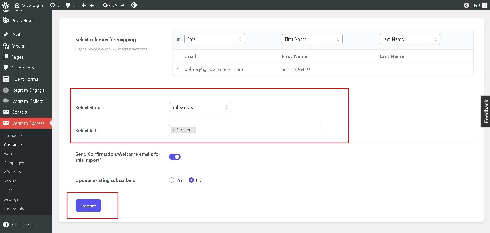The width and height of the screenshot is (490, 233).
Task: Click the Last Name table column header
Action: pyautogui.click(x=392, y=56)
